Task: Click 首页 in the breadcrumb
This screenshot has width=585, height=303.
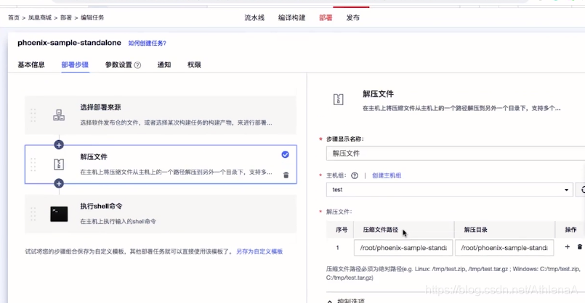Action: (14, 17)
